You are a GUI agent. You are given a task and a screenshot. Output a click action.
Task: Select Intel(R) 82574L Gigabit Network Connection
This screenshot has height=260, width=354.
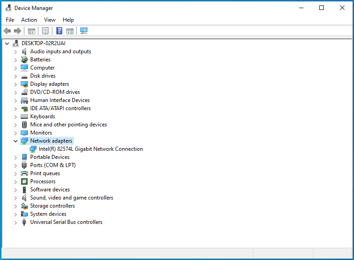pos(91,149)
